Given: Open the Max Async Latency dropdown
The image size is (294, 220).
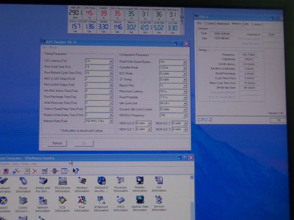Looking at the screenshot, I should point(185,92).
